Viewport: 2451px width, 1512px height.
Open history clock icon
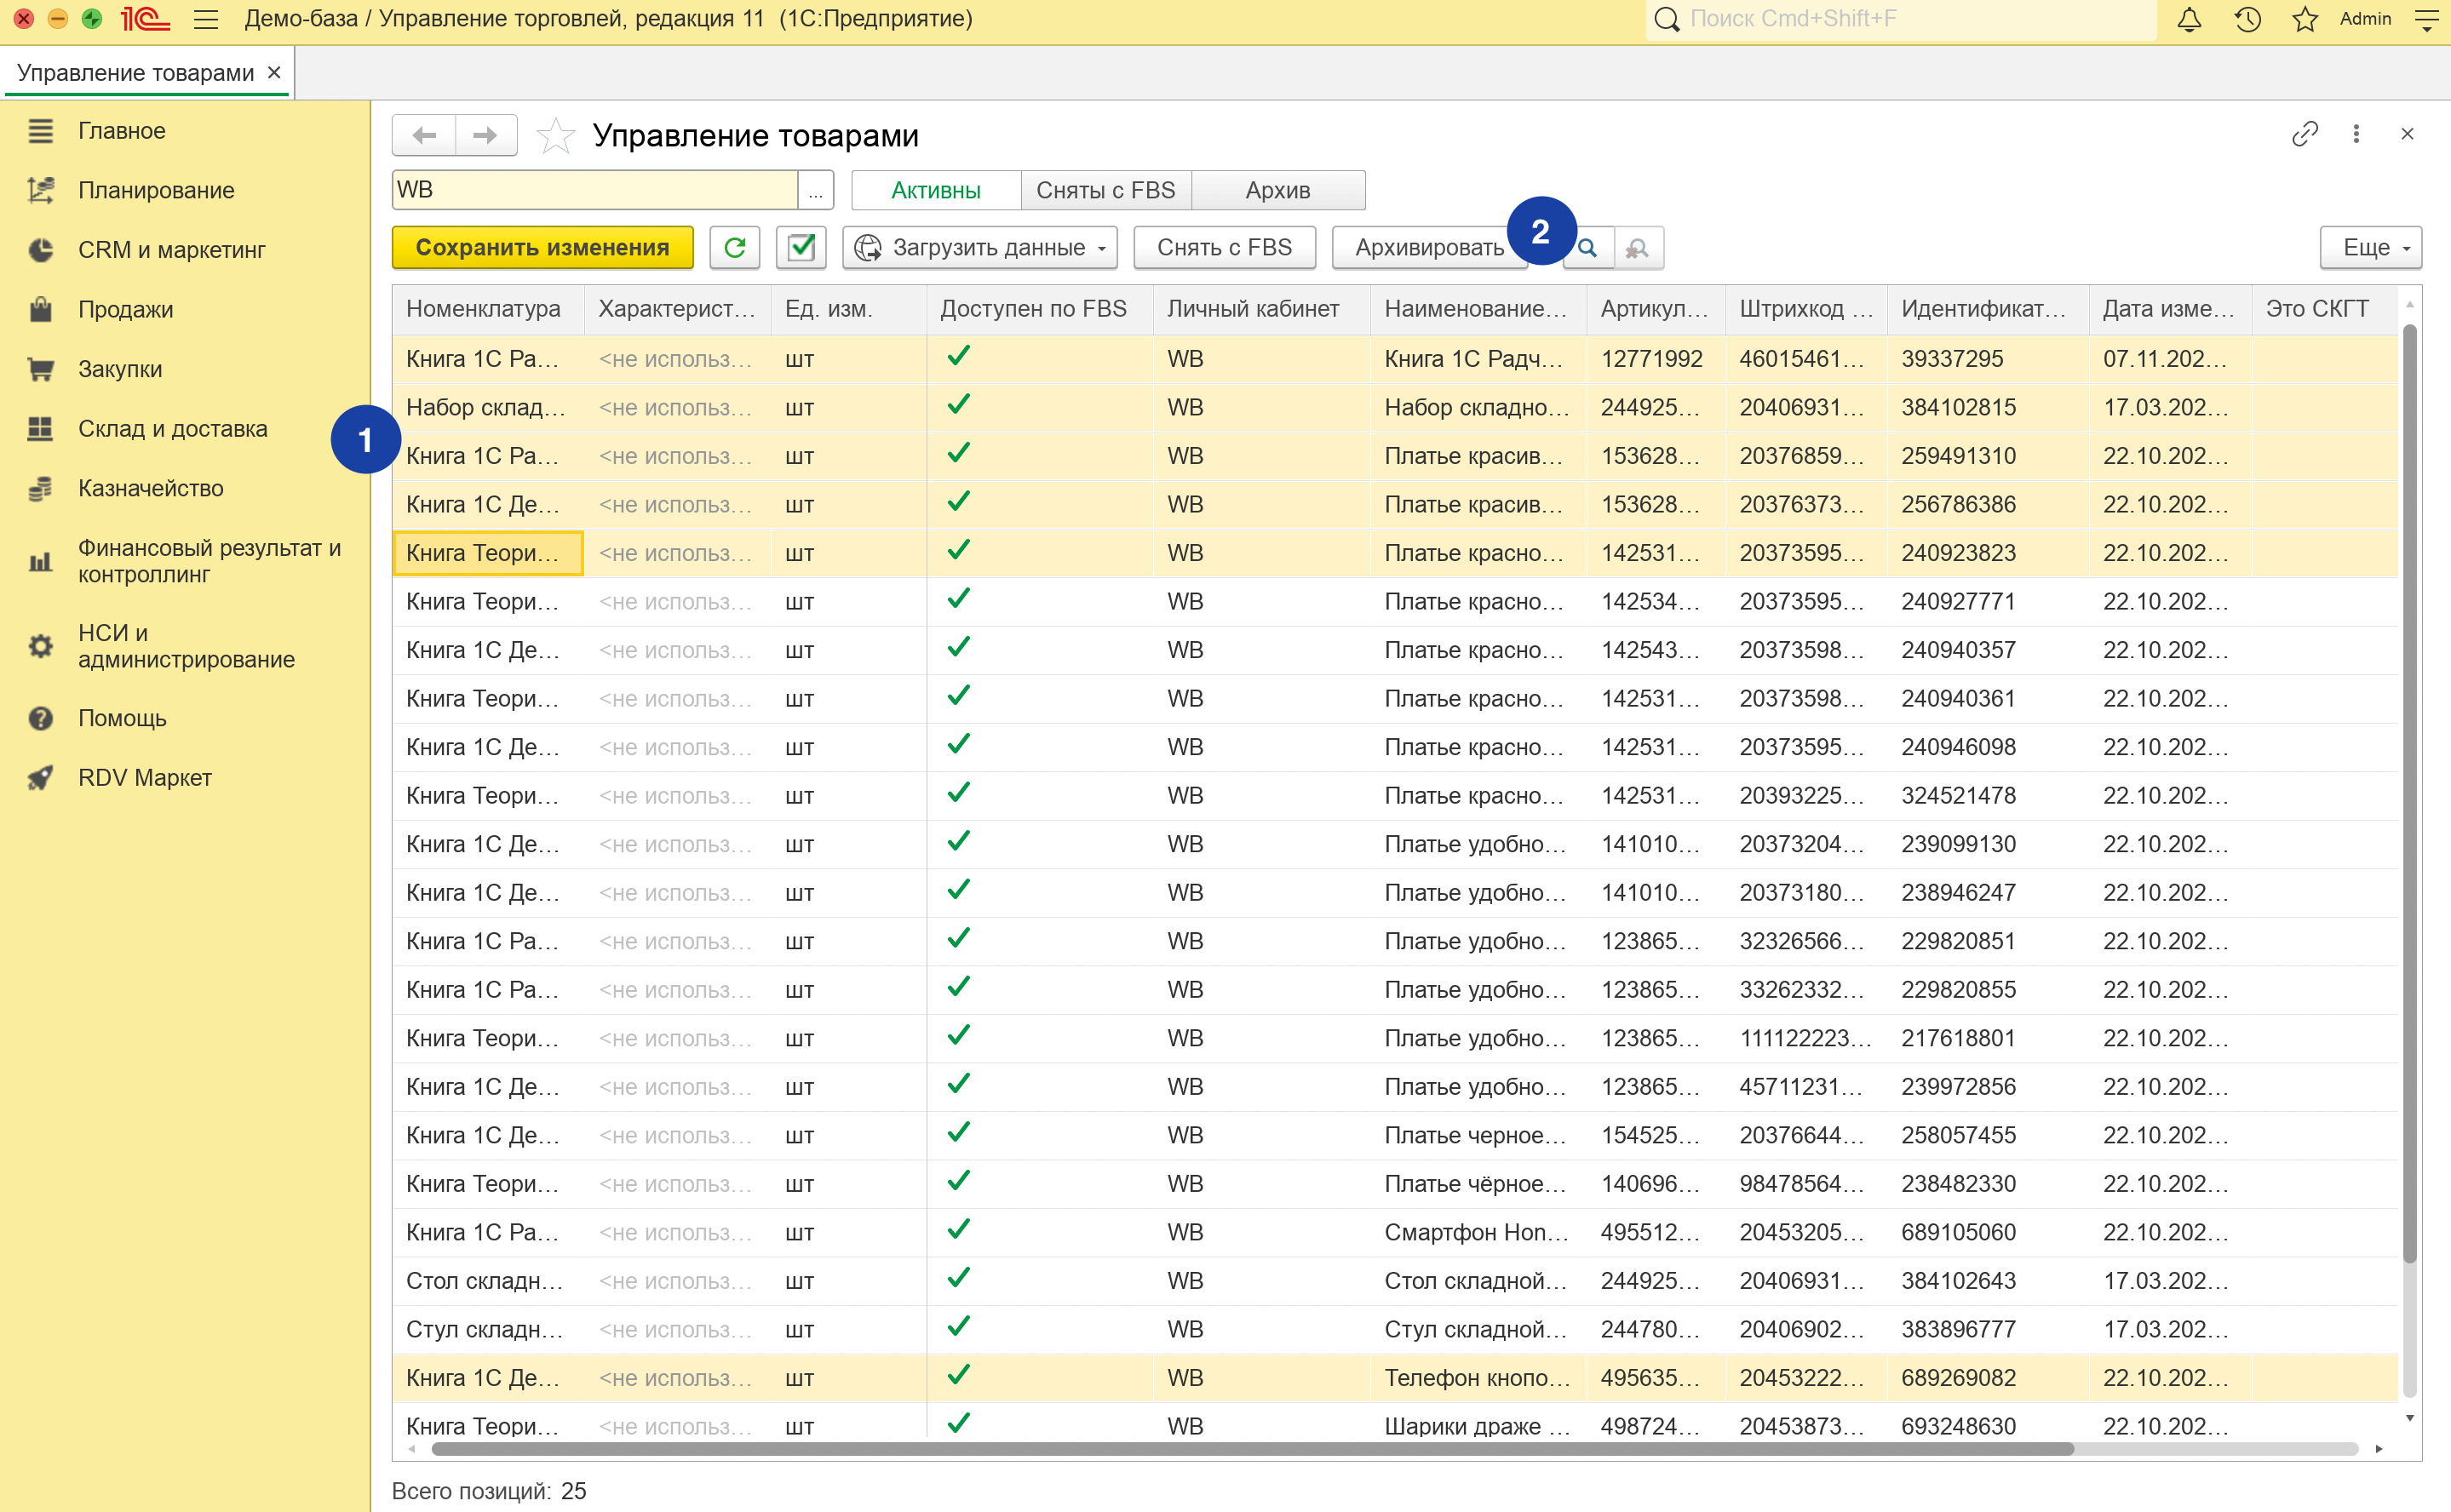click(2247, 19)
